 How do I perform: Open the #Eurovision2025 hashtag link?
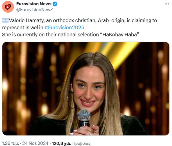click(64, 27)
